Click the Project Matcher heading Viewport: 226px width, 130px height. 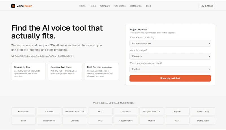click(138, 30)
